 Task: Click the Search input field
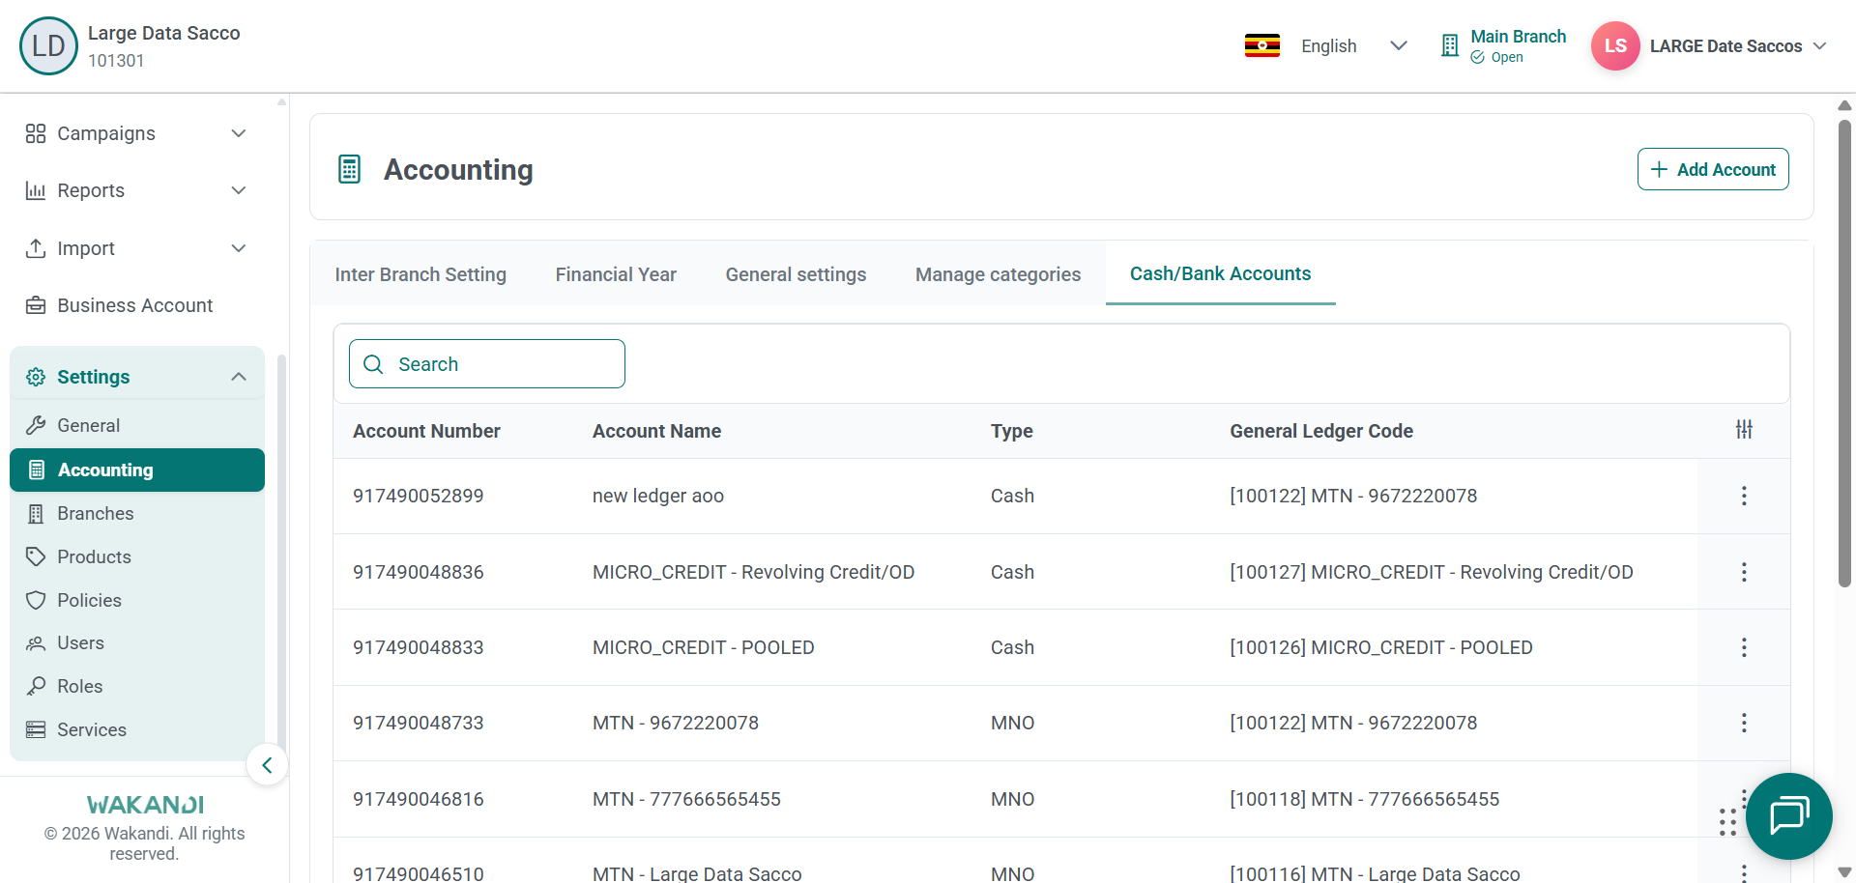tap(487, 363)
